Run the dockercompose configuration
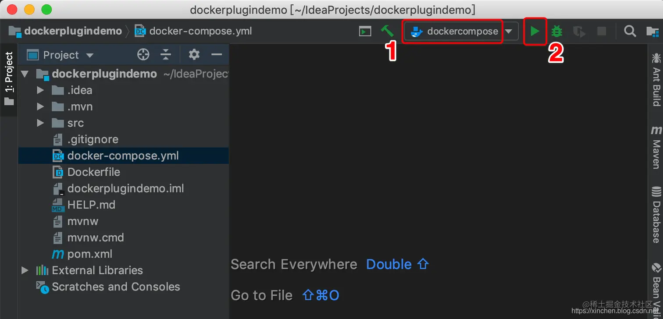663x319 pixels. [x=535, y=31]
